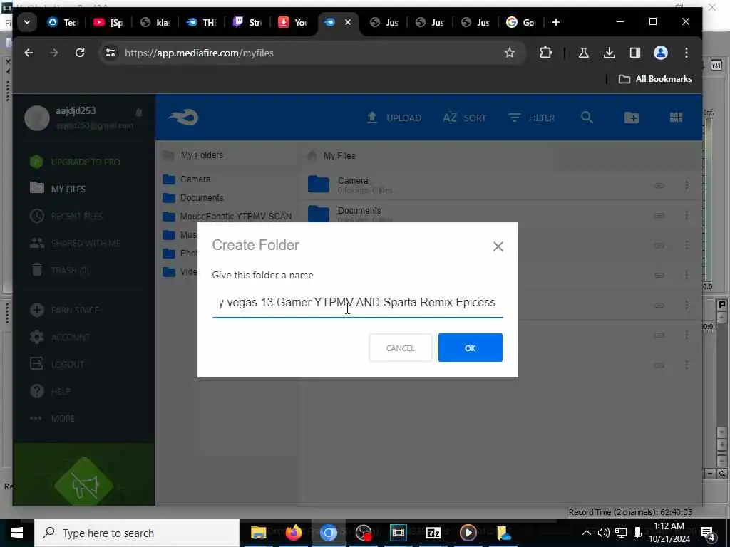730x547 pixels.
Task: Close the active MediaFire tab
Action: (347, 22)
